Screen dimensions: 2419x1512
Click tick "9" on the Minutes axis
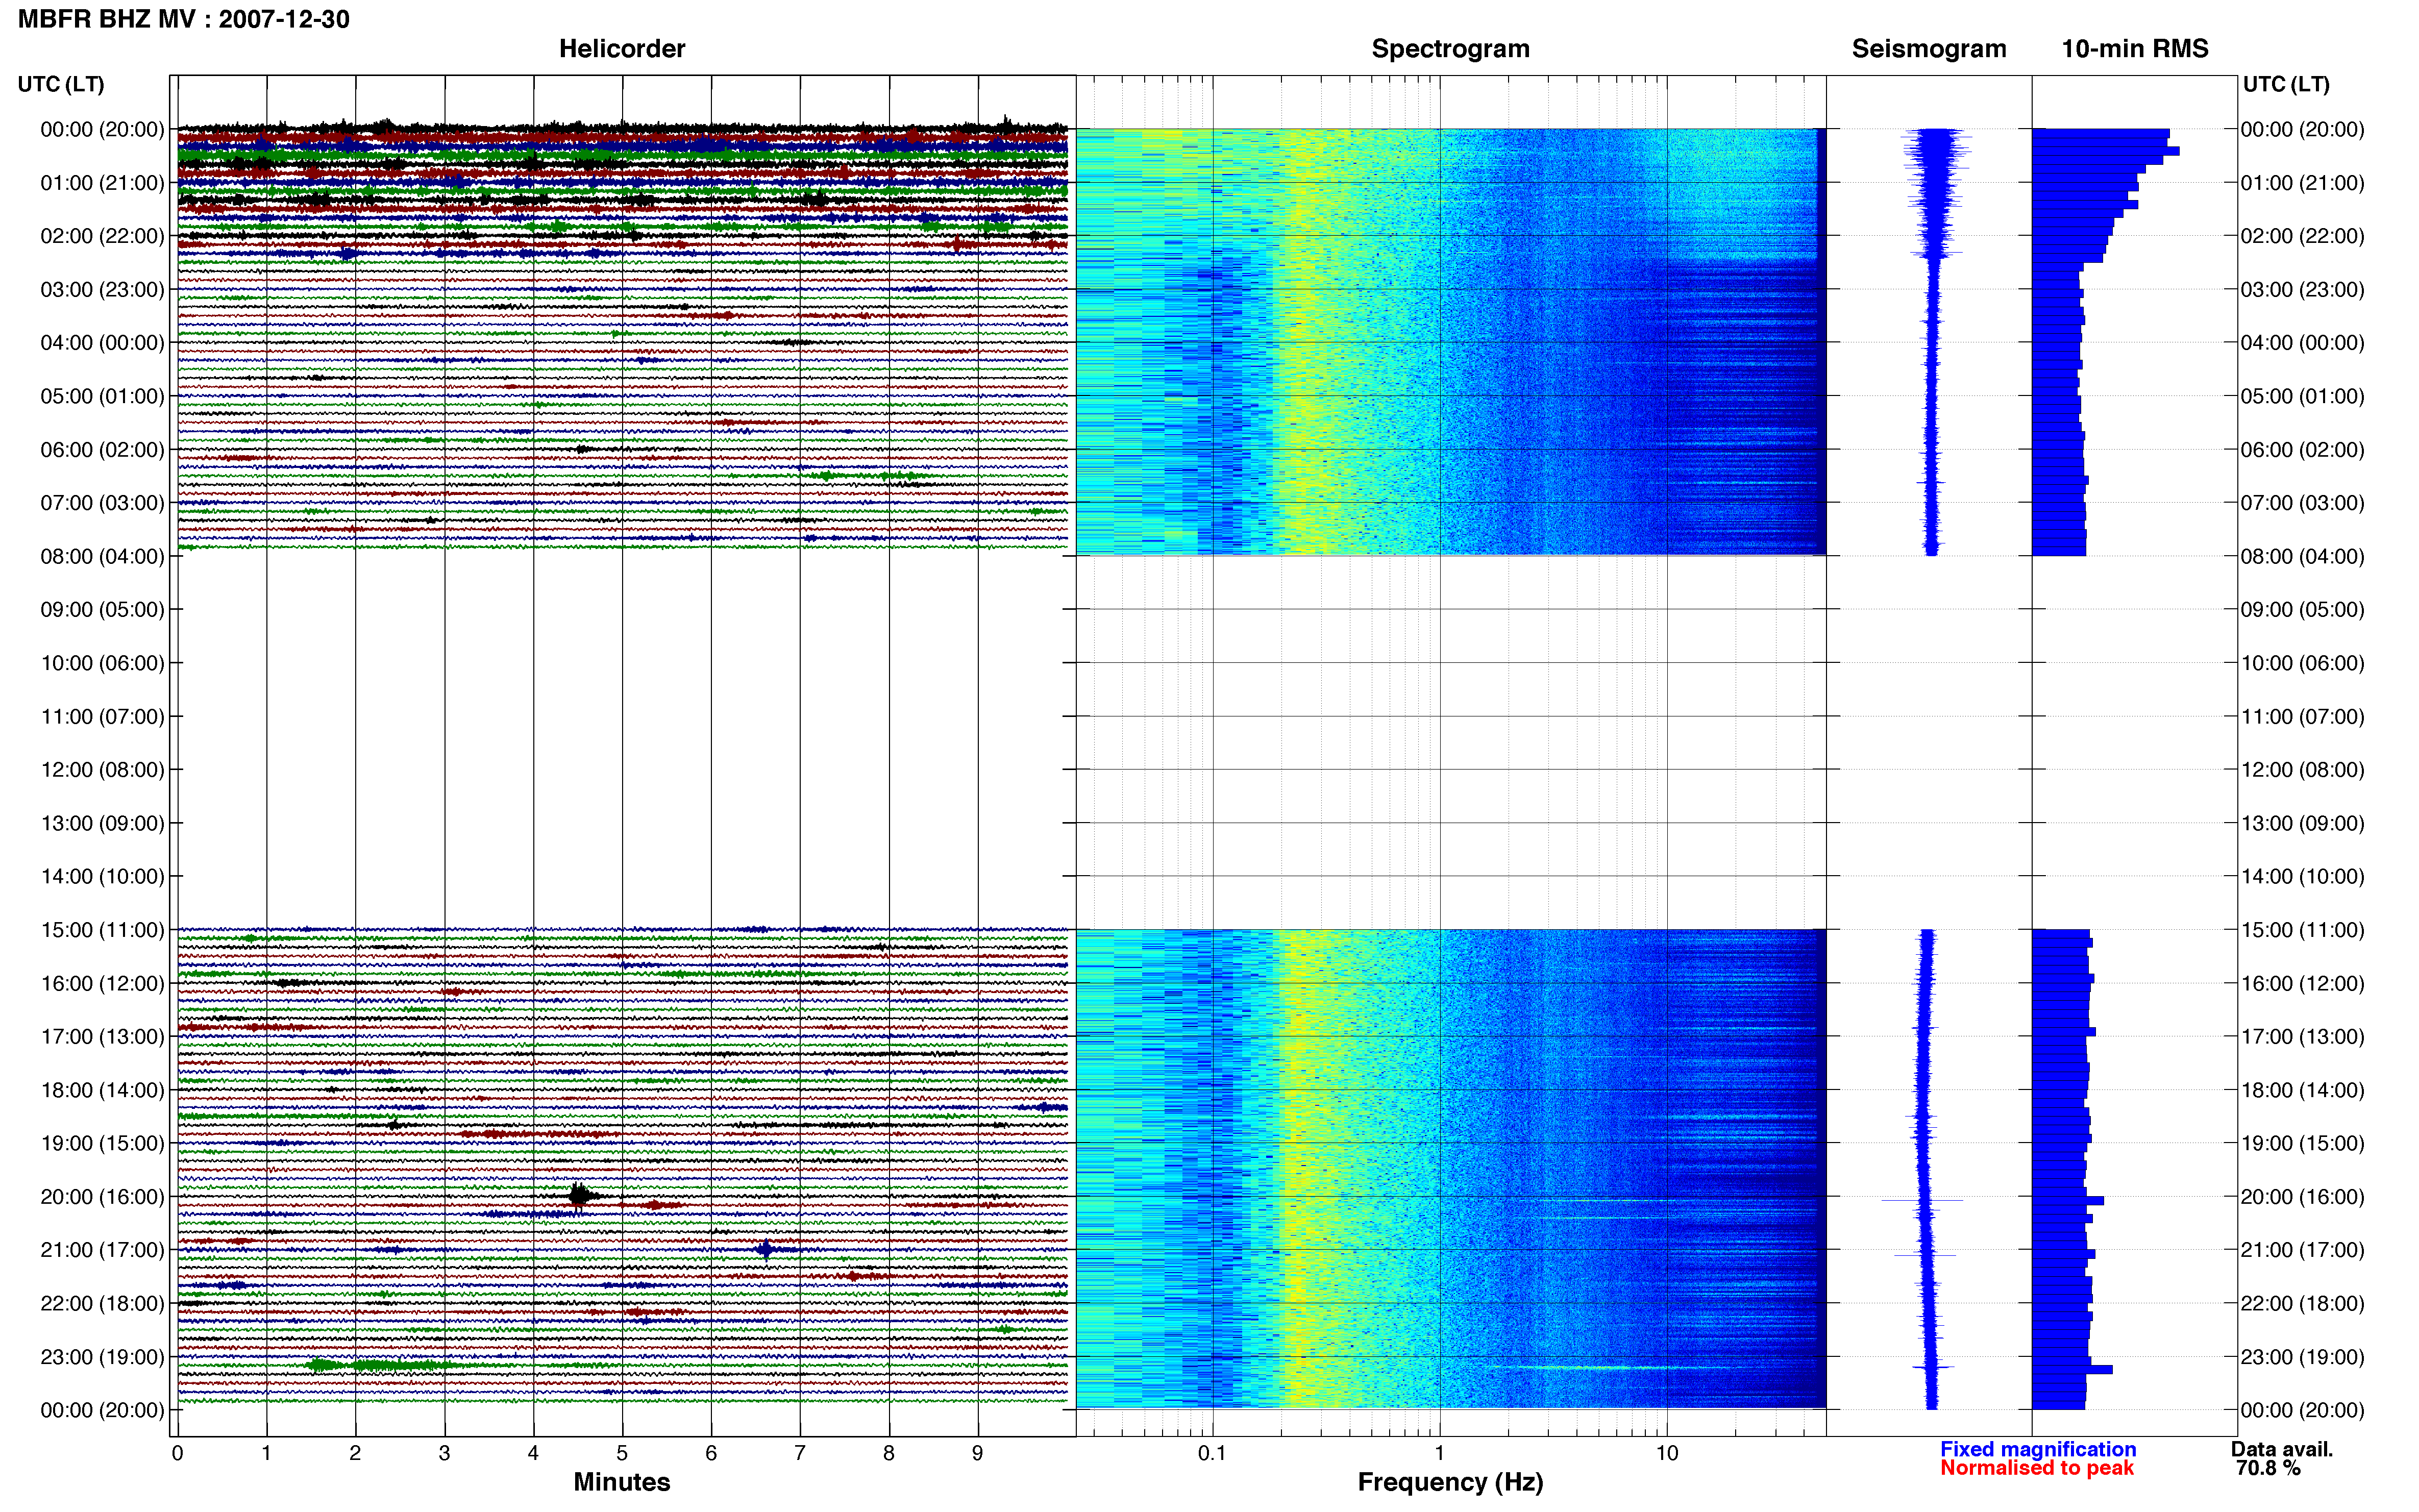pyautogui.click(x=978, y=1453)
